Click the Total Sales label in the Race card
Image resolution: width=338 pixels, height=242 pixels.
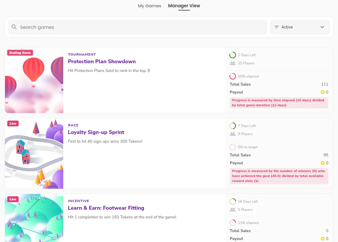click(240, 155)
